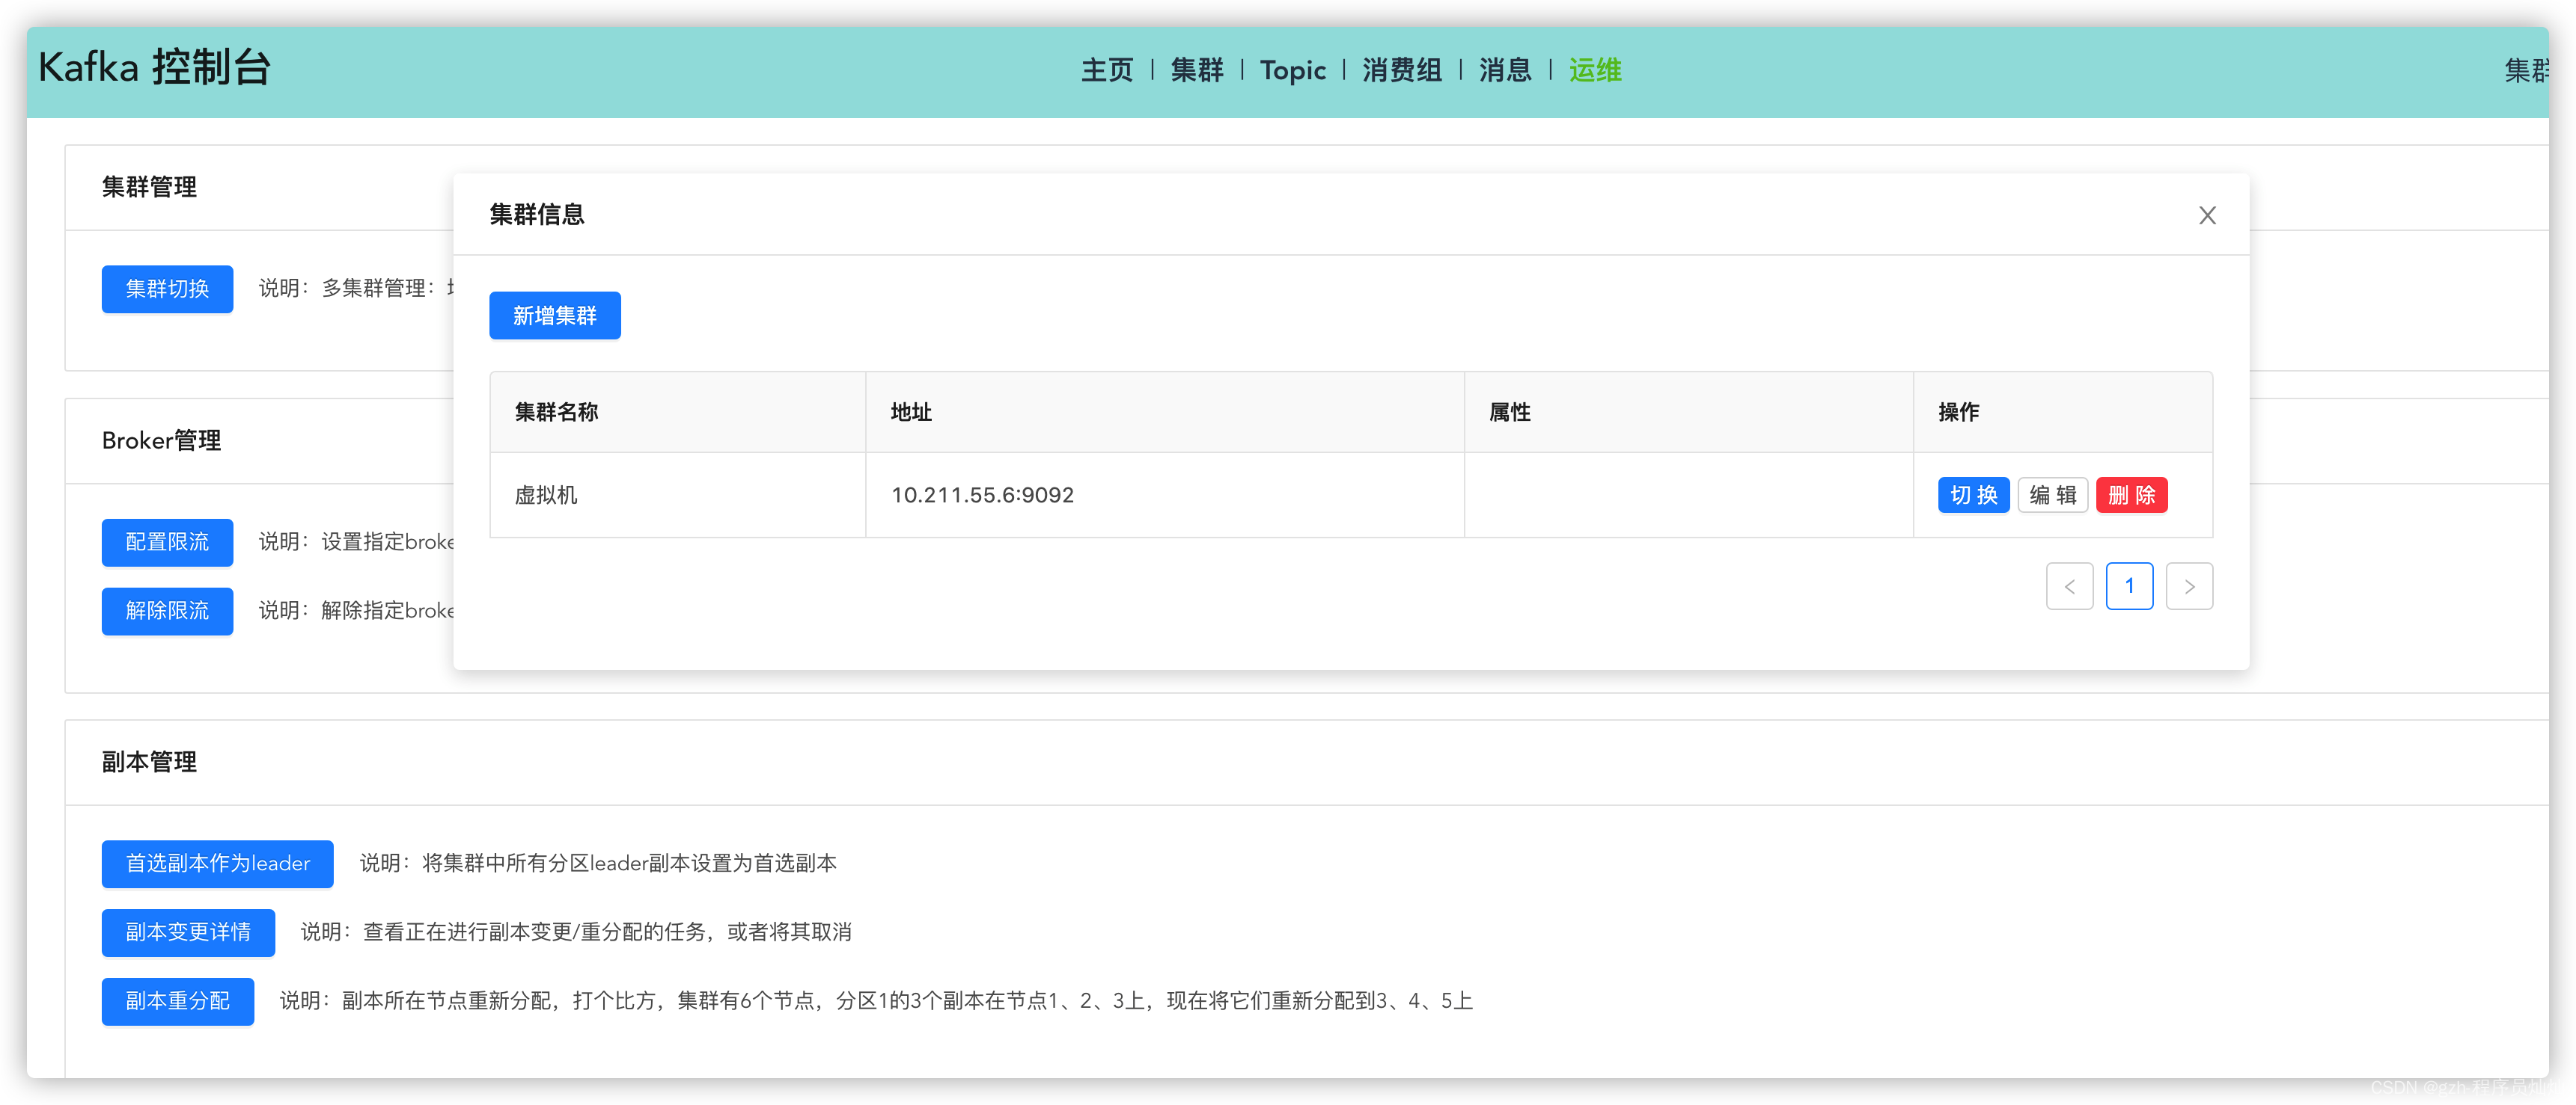The image size is (2576, 1105).
Task: Click the Broker管理 section heading
Action: click(161, 440)
